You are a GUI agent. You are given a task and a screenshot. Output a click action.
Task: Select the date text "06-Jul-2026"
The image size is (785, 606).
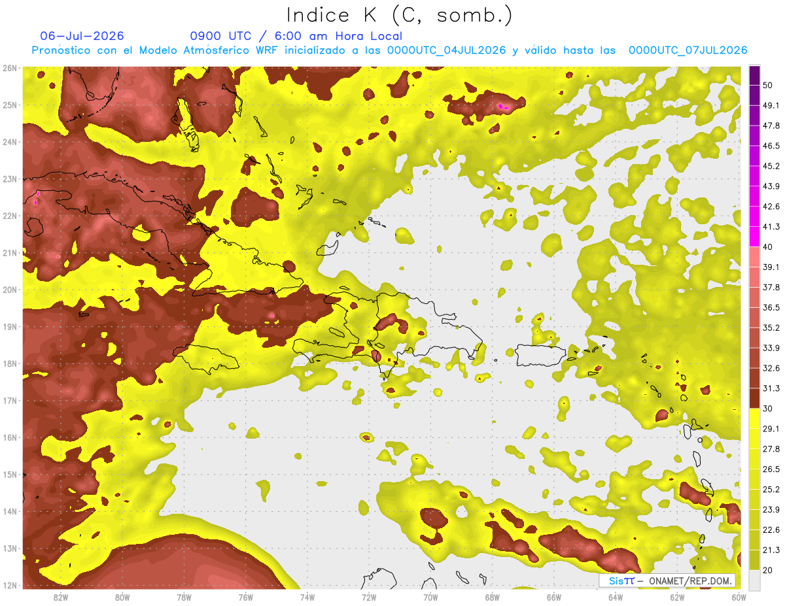click(x=82, y=36)
